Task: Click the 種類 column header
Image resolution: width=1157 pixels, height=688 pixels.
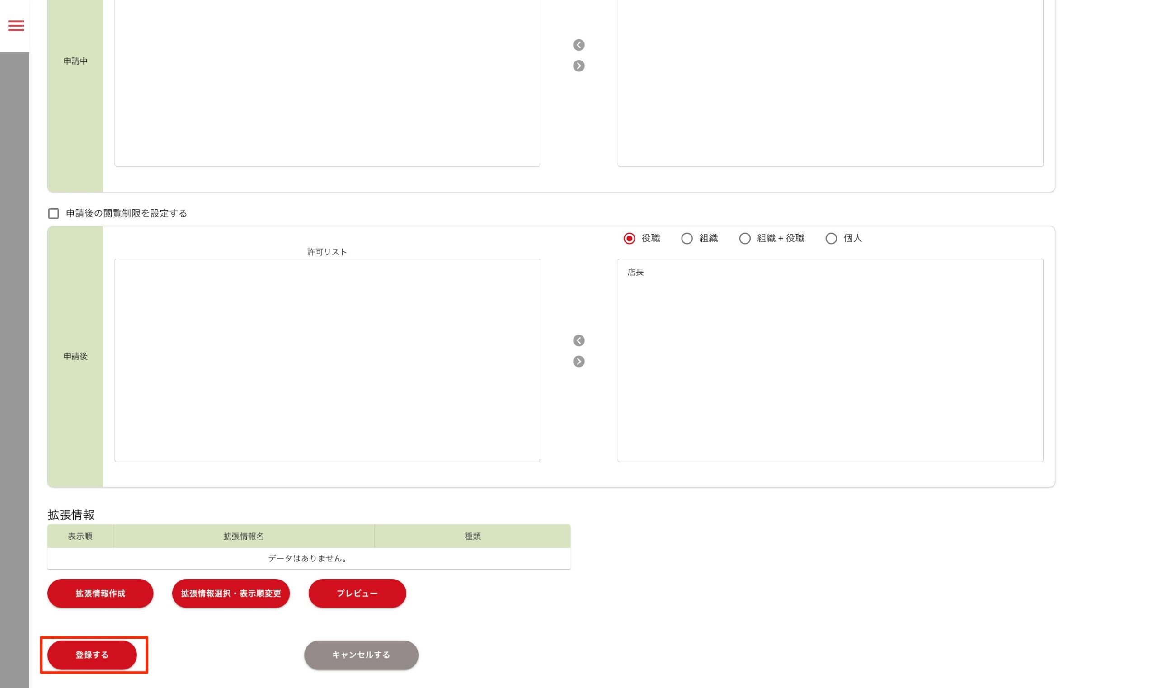Action: tap(472, 537)
